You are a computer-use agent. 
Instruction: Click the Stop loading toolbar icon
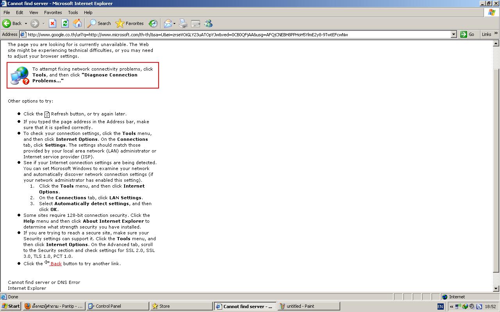(52, 23)
